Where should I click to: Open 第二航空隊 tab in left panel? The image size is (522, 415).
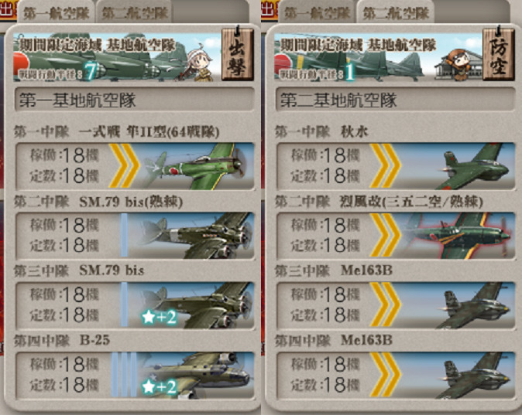click(135, 13)
